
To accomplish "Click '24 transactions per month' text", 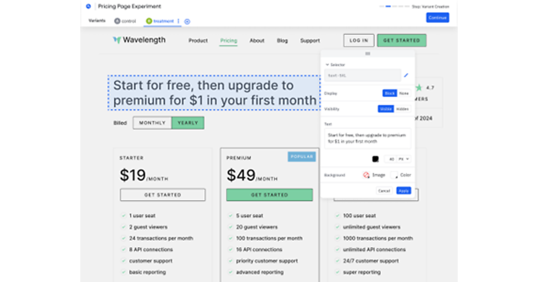I will coord(161,238).
